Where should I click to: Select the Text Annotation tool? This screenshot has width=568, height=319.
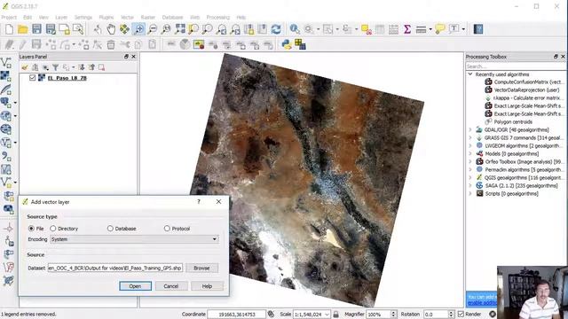[454, 29]
